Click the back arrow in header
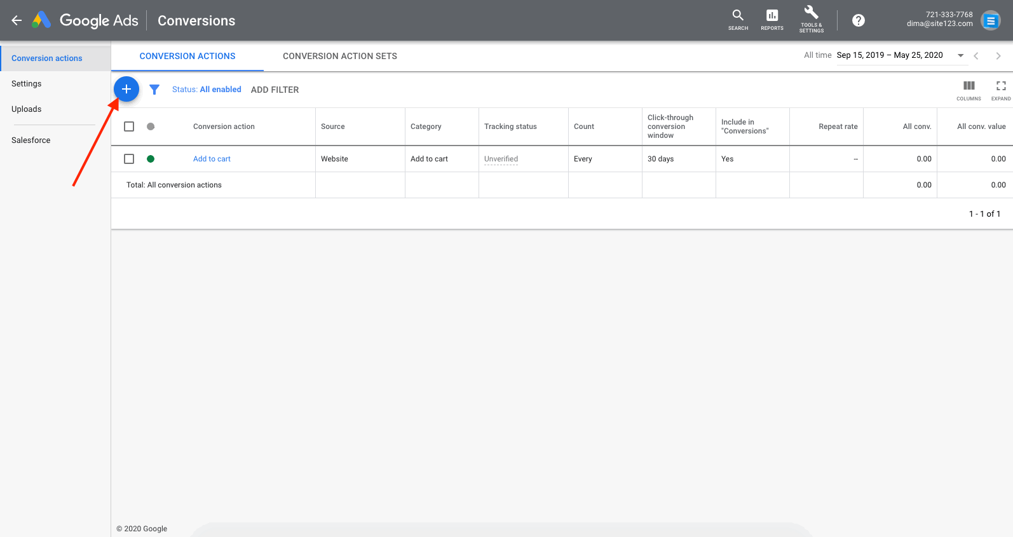The width and height of the screenshot is (1013, 537). 17,20
